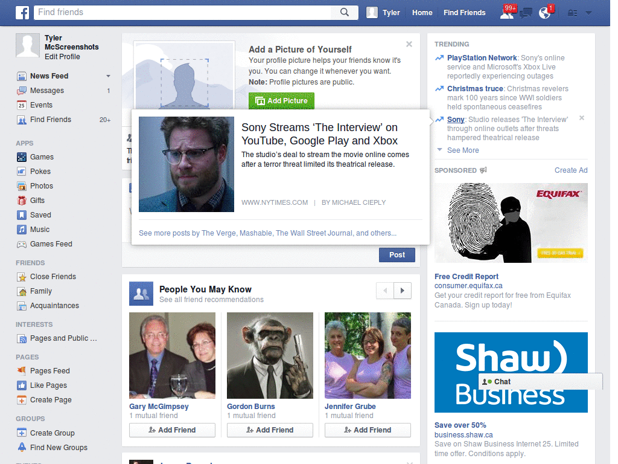Open the account menu dropdown arrow
The width and height of the screenshot is (618, 464).
(x=588, y=13)
